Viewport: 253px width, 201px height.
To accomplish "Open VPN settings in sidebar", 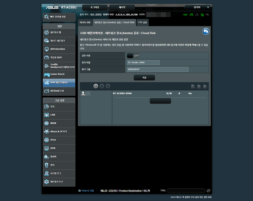I will coord(59,148).
